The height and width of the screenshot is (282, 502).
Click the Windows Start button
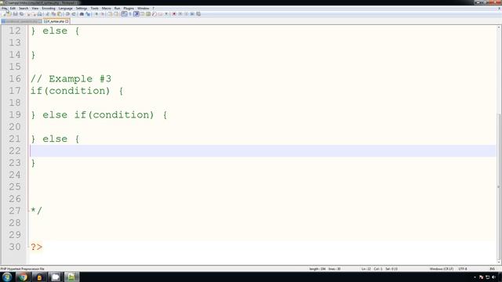(7, 277)
